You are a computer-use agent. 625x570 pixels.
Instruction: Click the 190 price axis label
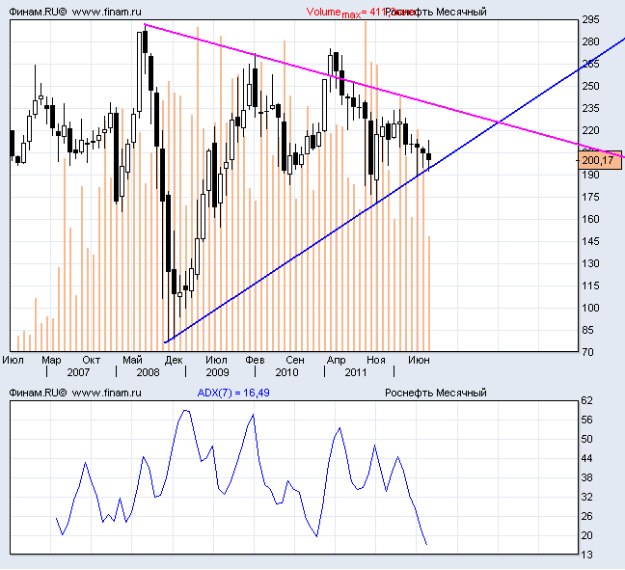point(590,175)
